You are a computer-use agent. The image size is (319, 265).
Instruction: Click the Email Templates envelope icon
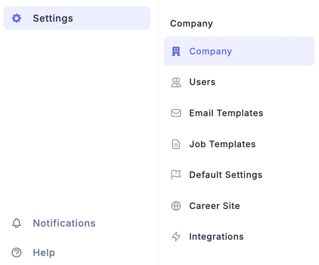pos(176,113)
